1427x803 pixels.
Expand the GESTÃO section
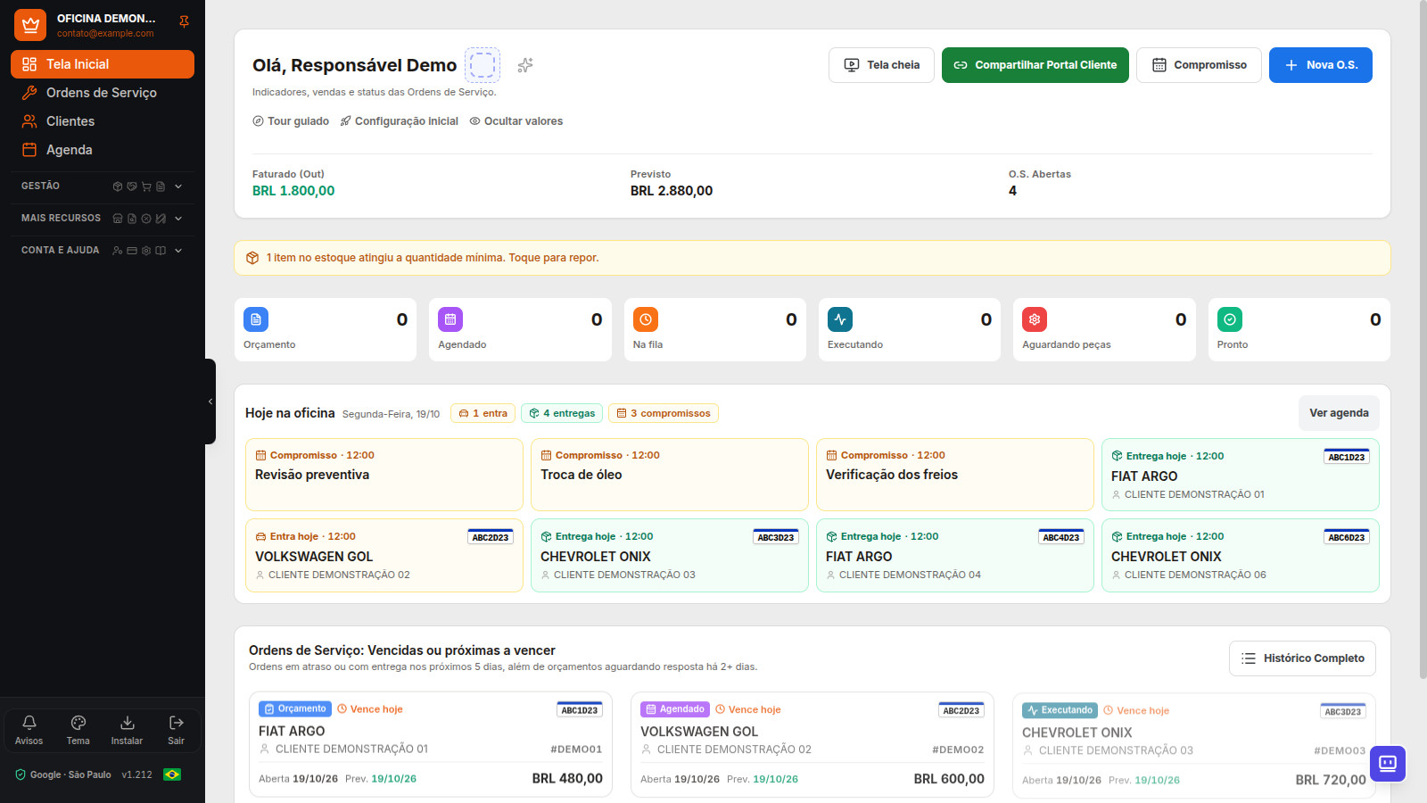click(102, 186)
